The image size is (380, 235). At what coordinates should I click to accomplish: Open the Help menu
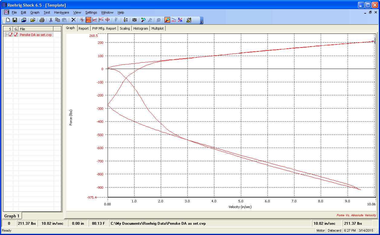pyautogui.click(x=121, y=12)
